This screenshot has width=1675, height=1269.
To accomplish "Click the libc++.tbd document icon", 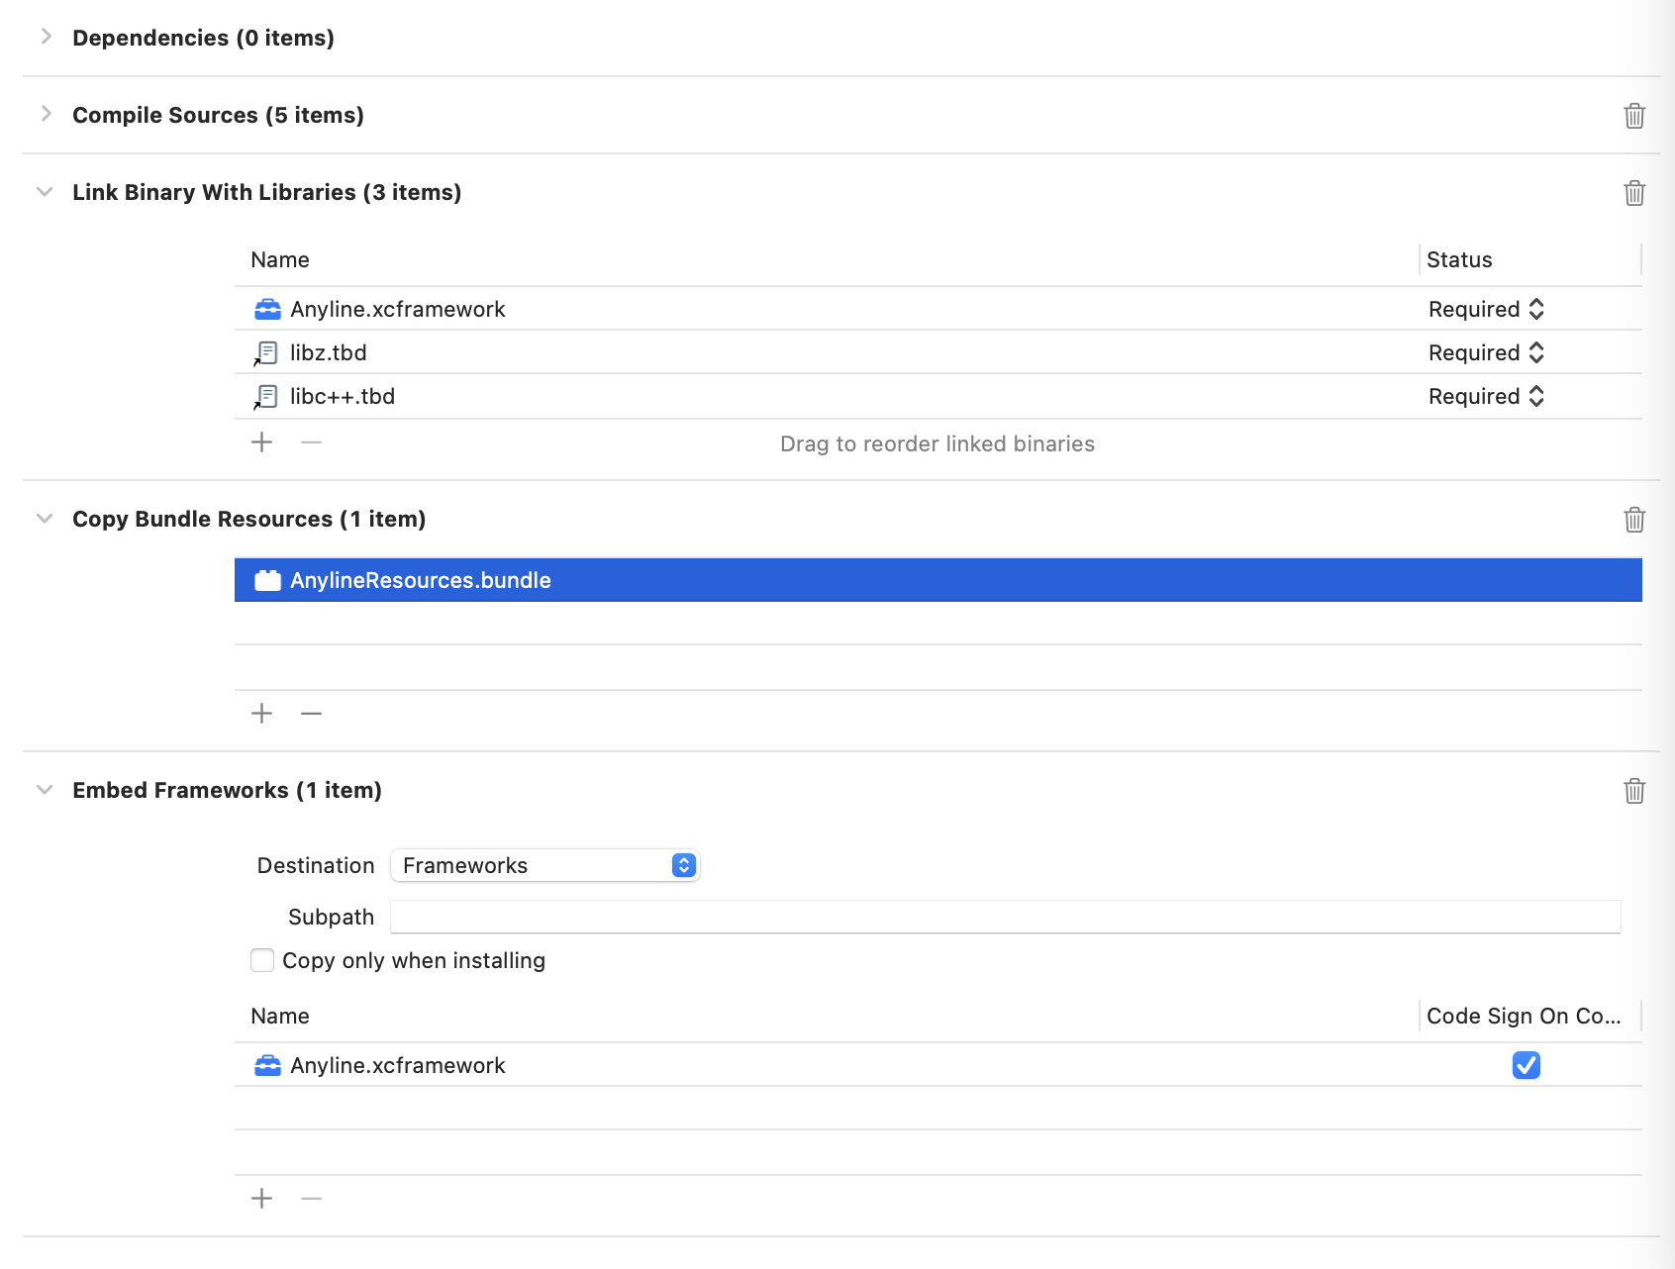I will tap(264, 396).
